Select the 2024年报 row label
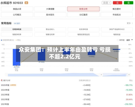Image resolution: width=135 pixels, height=107 pixels. [x=5, y=90]
